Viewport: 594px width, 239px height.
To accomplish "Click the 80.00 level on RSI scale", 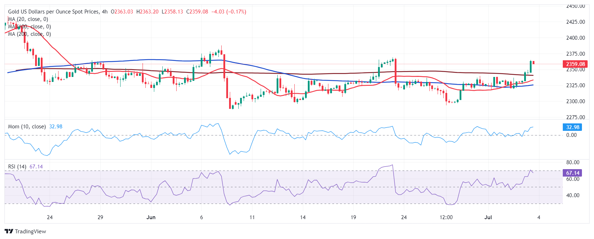I will tap(573, 162).
